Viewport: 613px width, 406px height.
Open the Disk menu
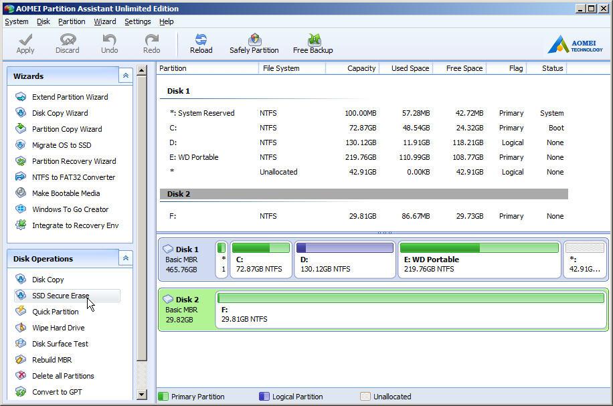click(x=43, y=21)
